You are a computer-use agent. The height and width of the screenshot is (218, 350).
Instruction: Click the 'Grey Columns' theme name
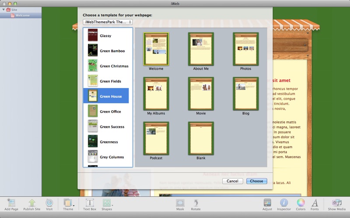(112, 157)
